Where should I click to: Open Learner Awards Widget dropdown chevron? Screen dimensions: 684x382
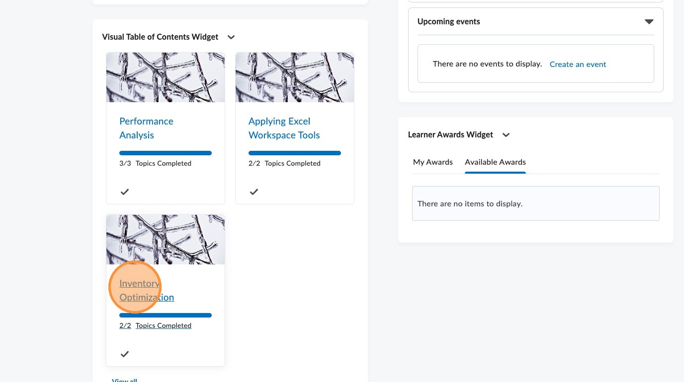click(506, 135)
